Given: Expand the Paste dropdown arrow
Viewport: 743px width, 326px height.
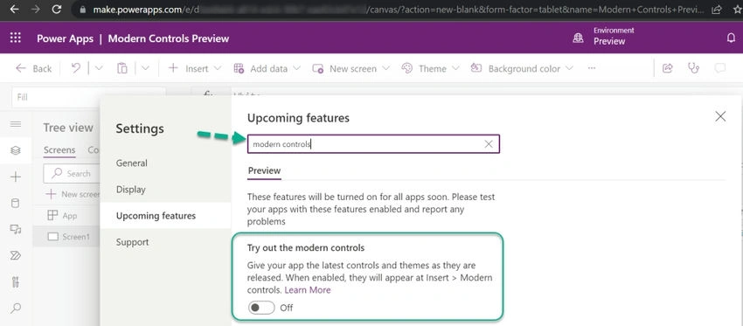Looking at the screenshot, I should [145, 68].
